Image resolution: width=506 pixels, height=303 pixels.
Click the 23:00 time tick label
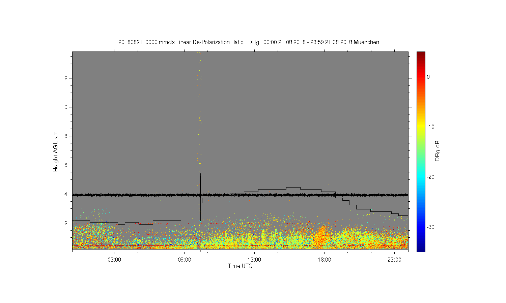pos(394,260)
